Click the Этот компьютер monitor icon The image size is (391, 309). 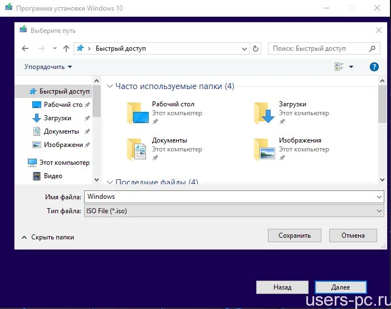pyautogui.click(x=32, y=163)
